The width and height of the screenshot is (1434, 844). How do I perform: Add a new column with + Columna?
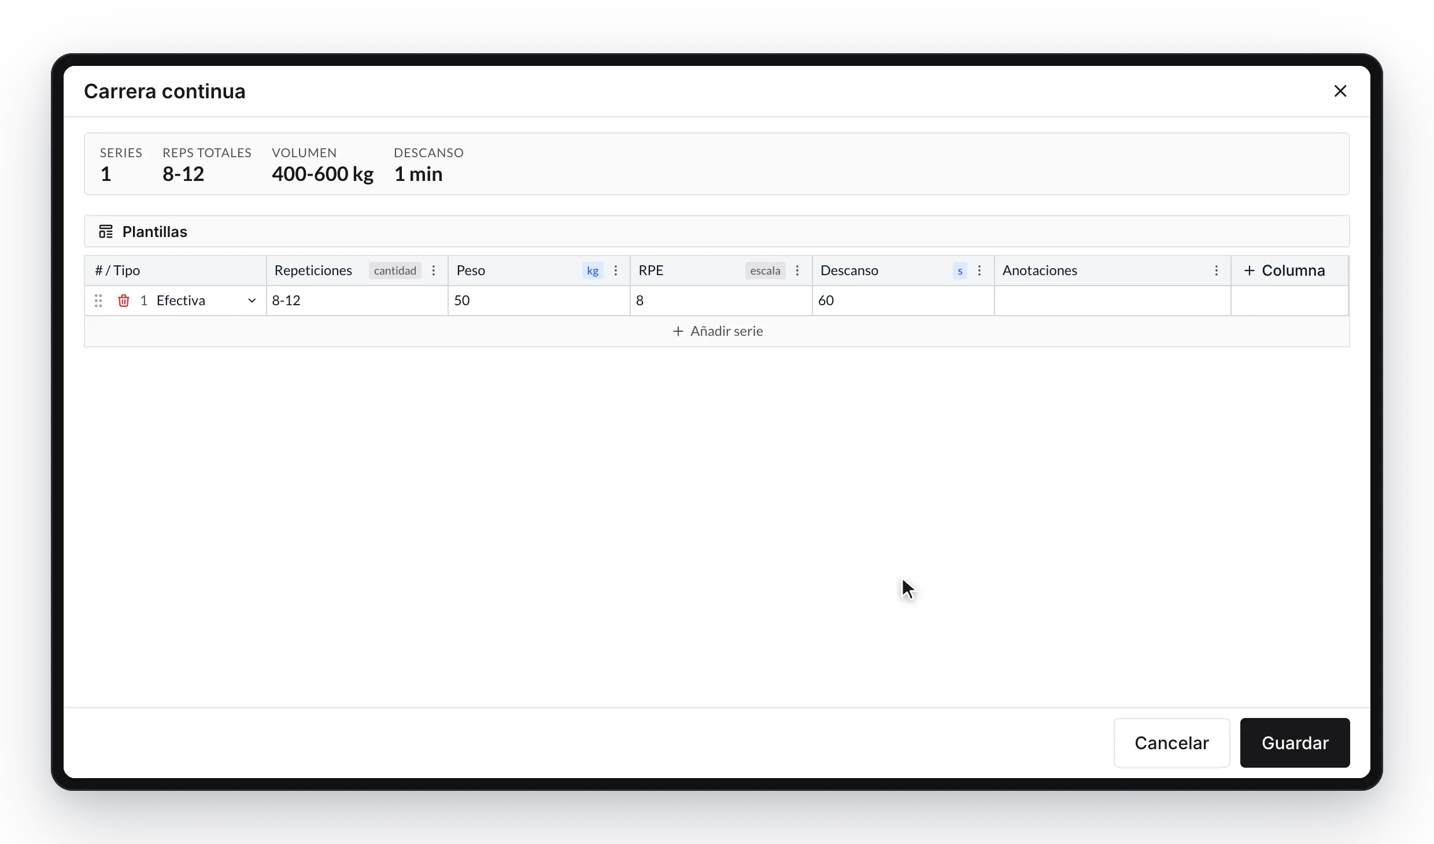(1284, 271)
